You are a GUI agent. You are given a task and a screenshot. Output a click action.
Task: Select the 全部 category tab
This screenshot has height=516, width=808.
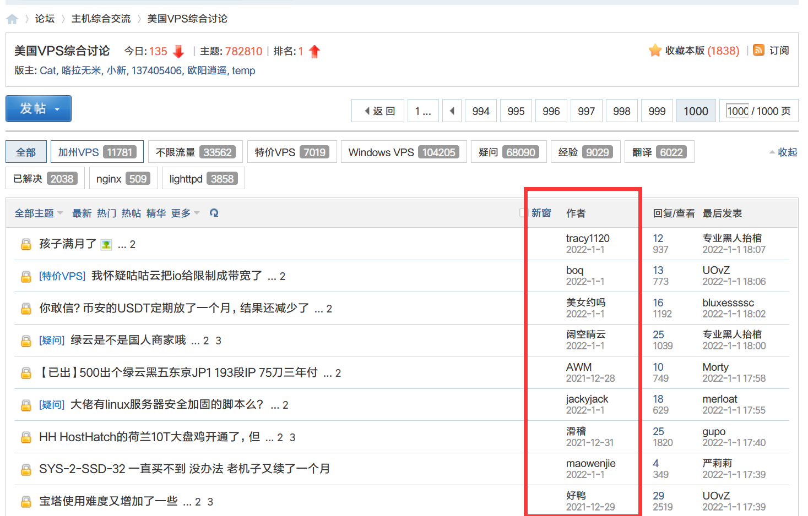click(x=26, y=152)
